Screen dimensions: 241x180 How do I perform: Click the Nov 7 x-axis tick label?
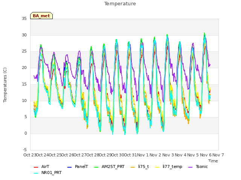coord(218,155)
